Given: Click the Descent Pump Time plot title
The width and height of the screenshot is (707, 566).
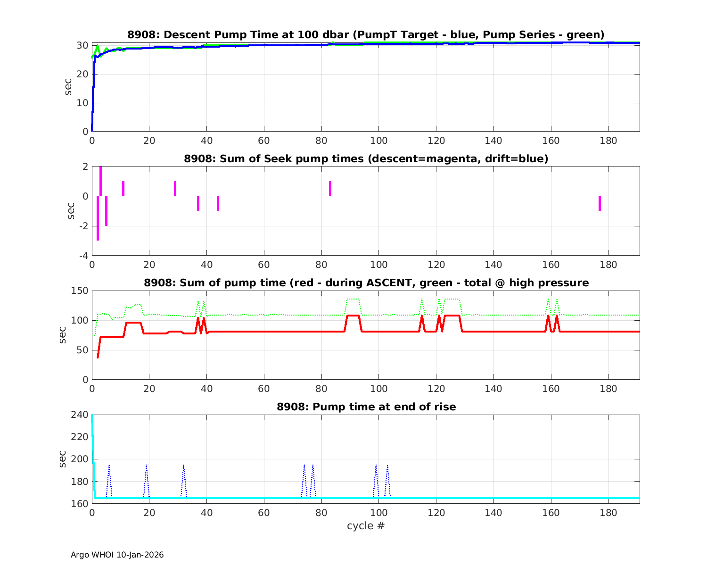Looking at the screenshot, I should [366, 35].
